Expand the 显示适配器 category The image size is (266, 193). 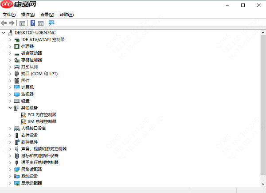coord(10,183)
